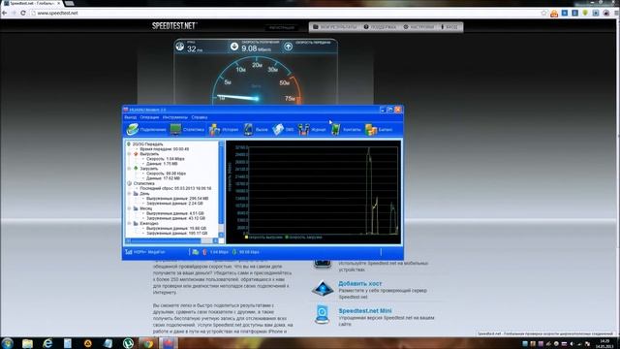Image resolution: width=620 pixels, height=349 pixels.
Task: Open the История toolbar icon
Action: pos(214,129)
